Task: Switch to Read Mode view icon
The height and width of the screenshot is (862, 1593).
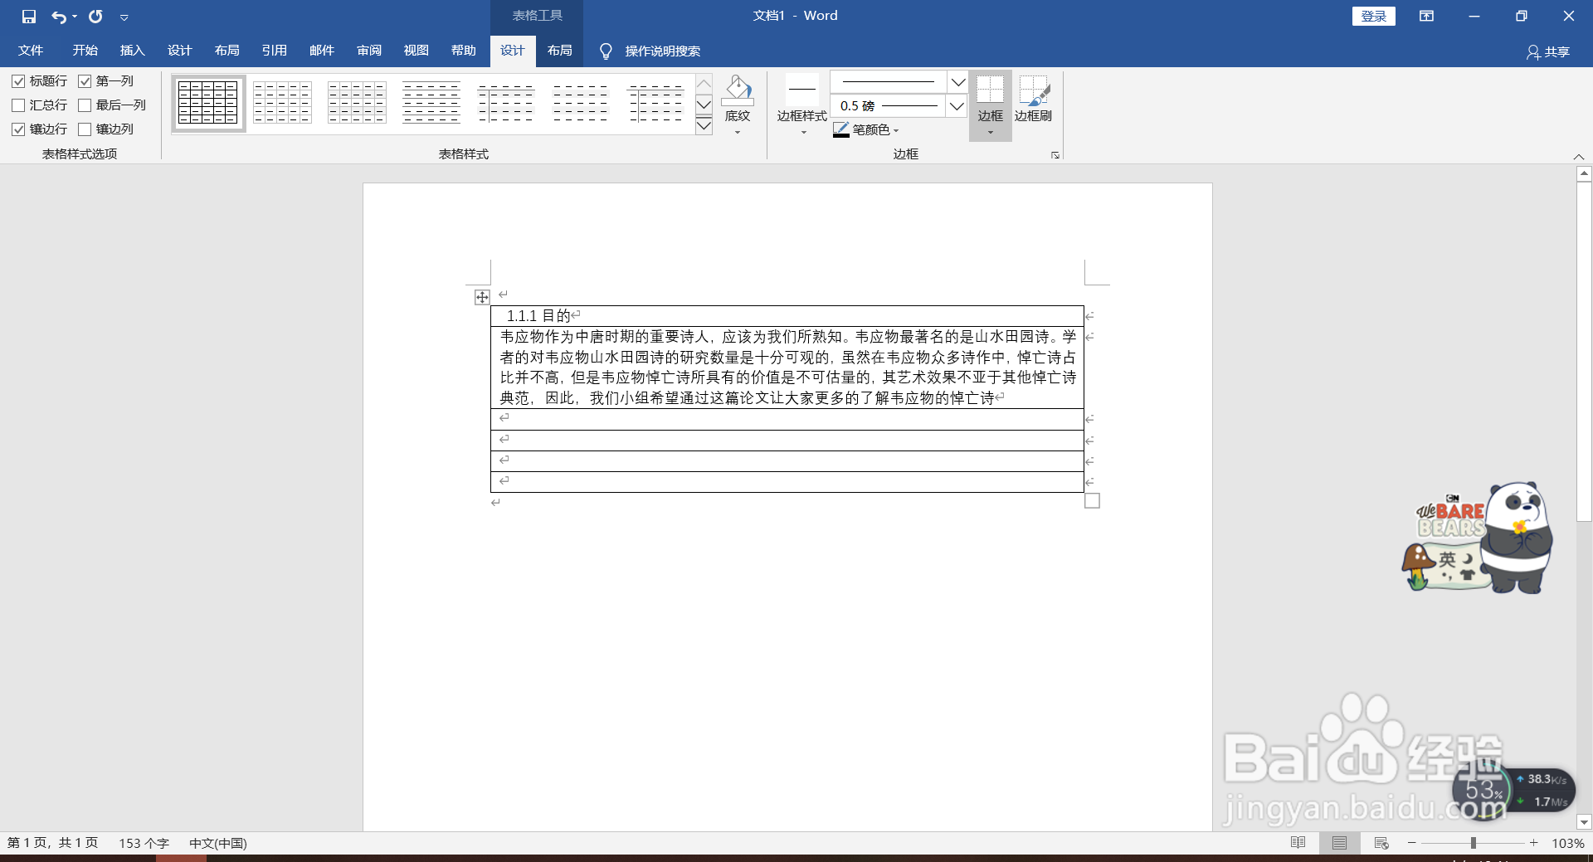Action: [x=1298, y=843]
